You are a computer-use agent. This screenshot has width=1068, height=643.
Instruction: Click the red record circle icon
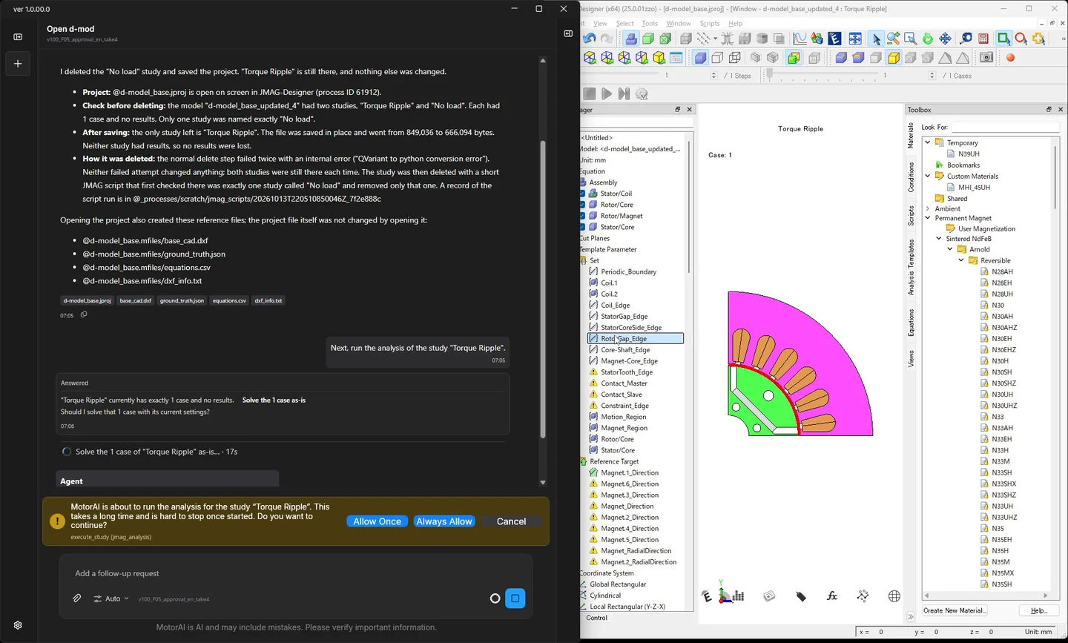1010,58
